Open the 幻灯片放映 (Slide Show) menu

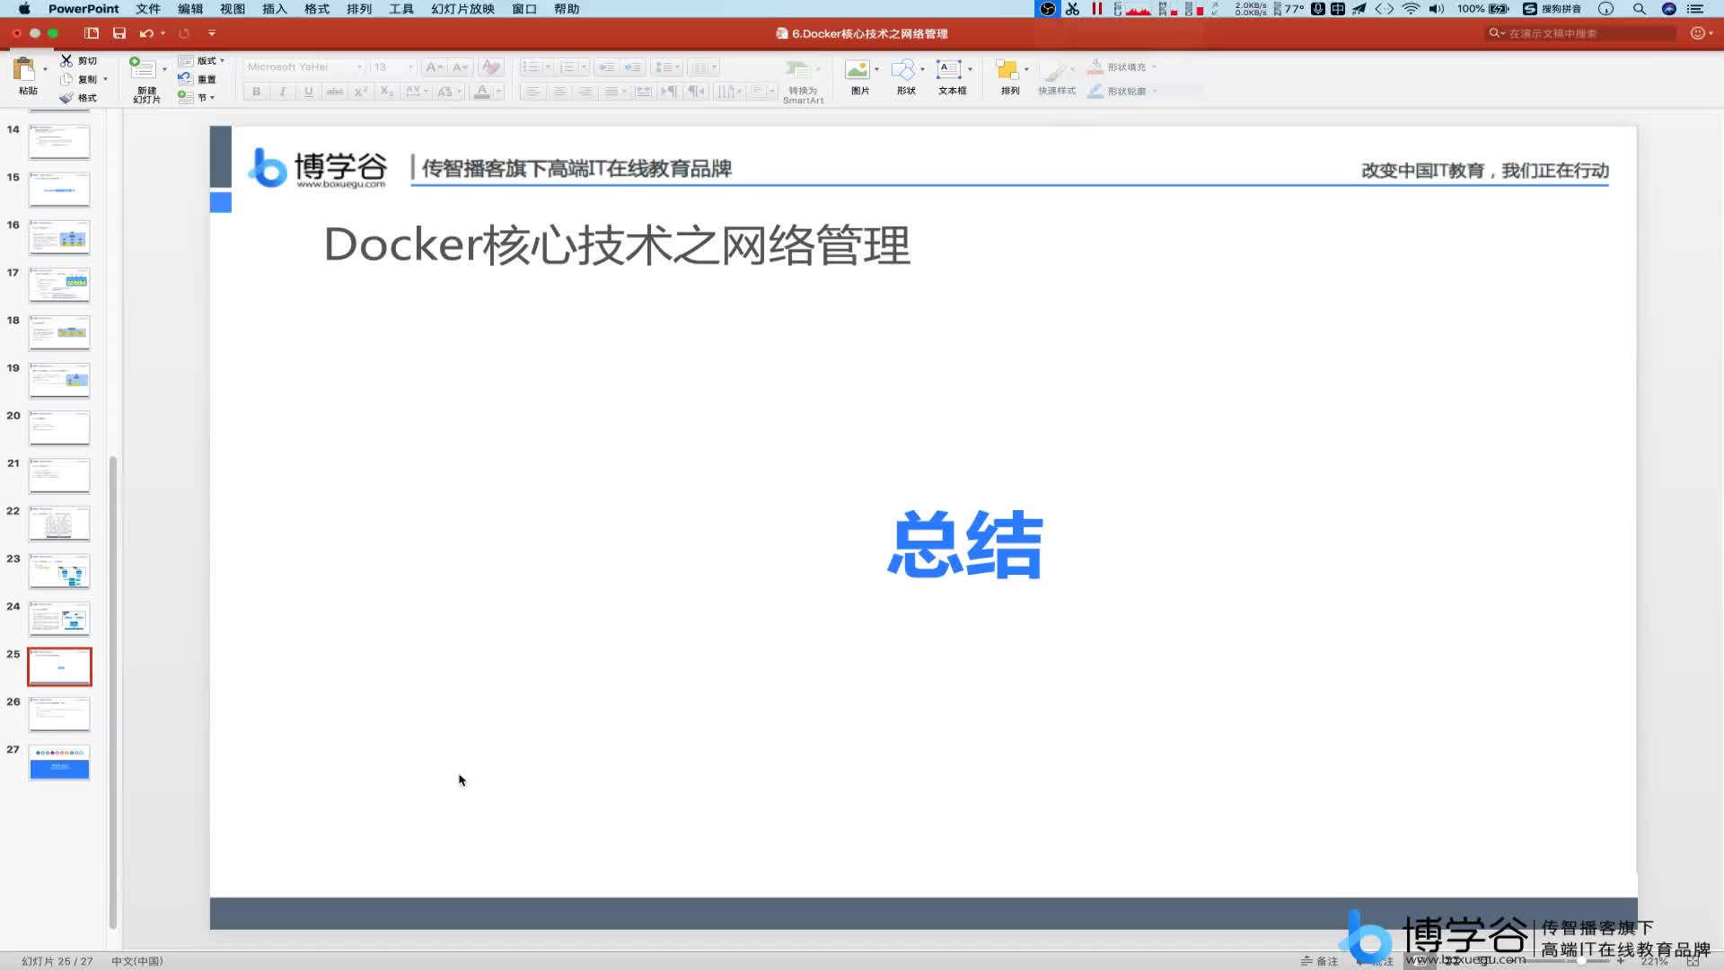point(463,9)
